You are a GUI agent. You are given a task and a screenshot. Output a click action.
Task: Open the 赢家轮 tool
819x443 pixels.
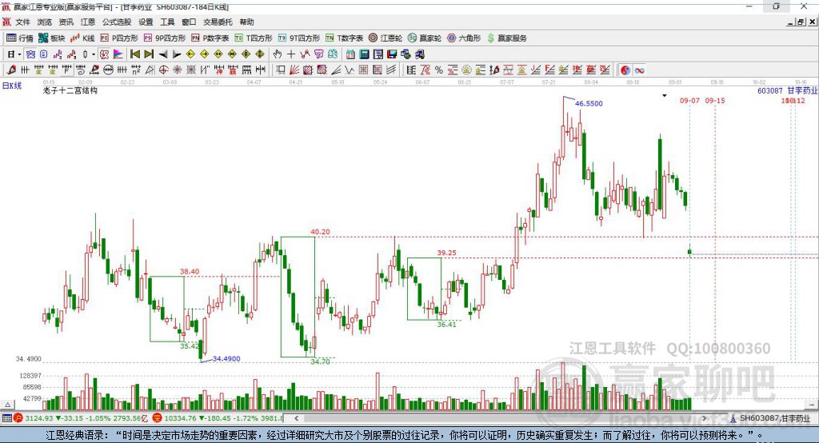click(x=425, y=38)
